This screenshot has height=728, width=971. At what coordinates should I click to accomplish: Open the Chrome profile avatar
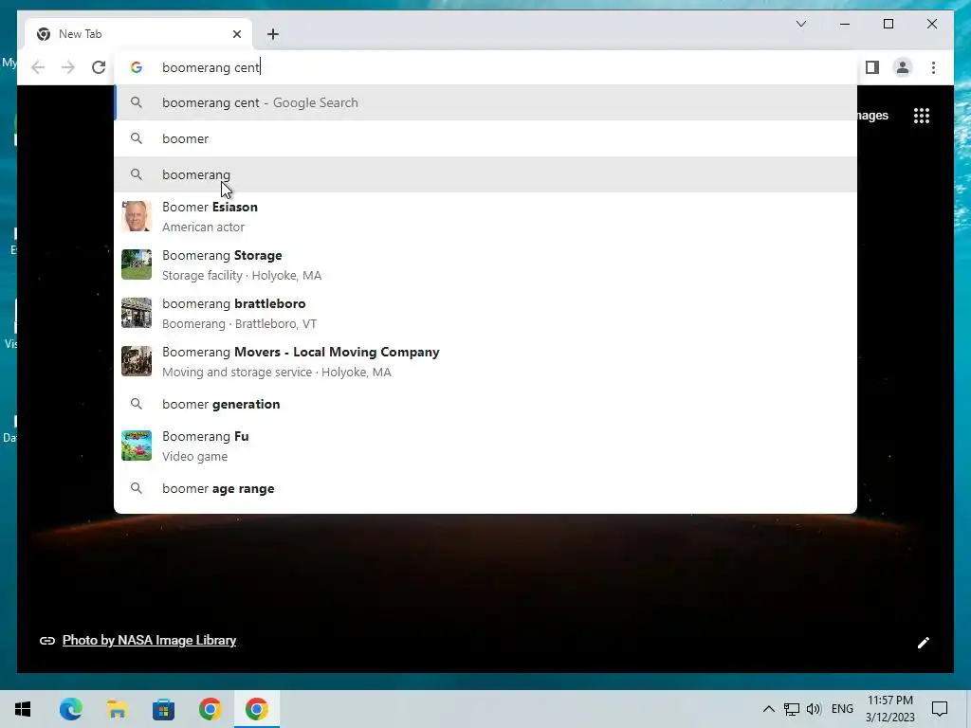pos(903,67)
